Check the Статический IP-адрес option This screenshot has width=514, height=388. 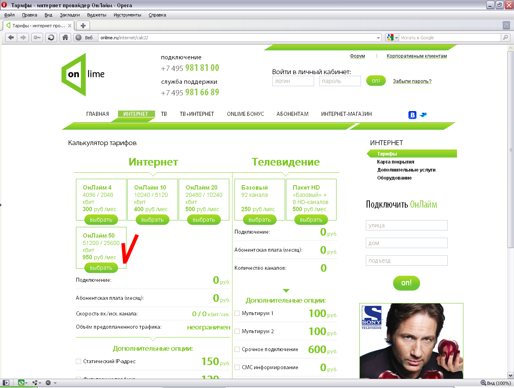(78, 362)
